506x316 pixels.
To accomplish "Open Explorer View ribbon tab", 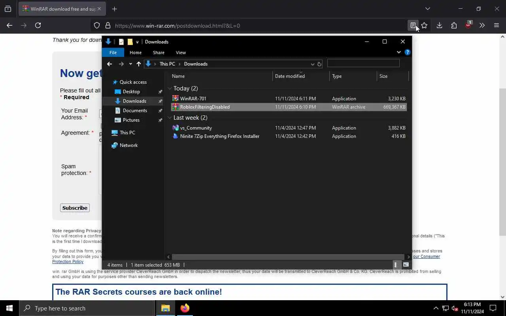I will tap(181, 53).
